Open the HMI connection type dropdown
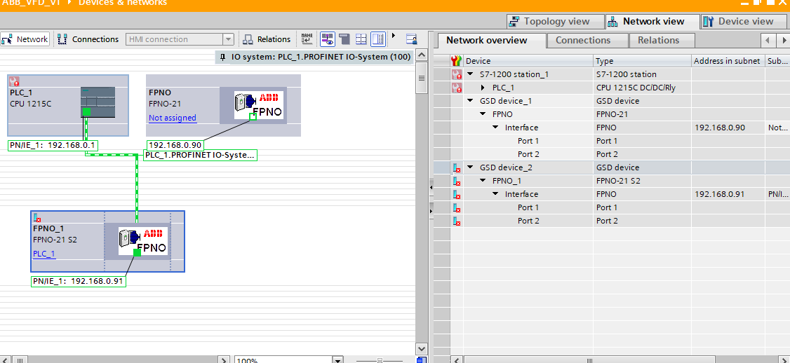Image resolution: width=790 pixels, height=363 pixels. pos(229,39)
